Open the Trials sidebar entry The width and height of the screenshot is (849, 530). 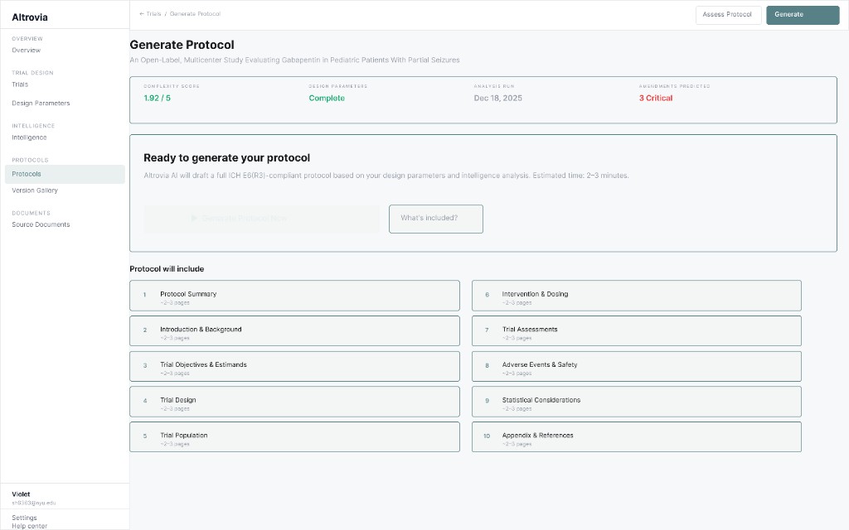coord(22,84)
